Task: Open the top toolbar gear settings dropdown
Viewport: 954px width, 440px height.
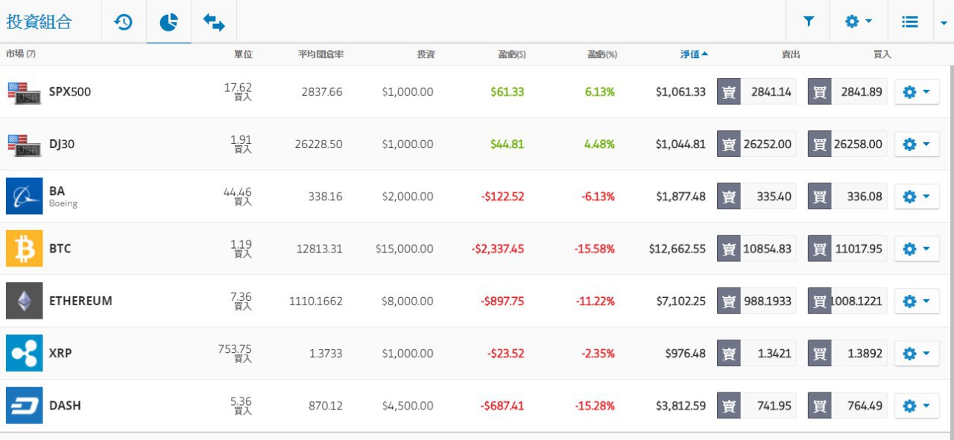Action: pyautogui.click(x=859, y=22)
